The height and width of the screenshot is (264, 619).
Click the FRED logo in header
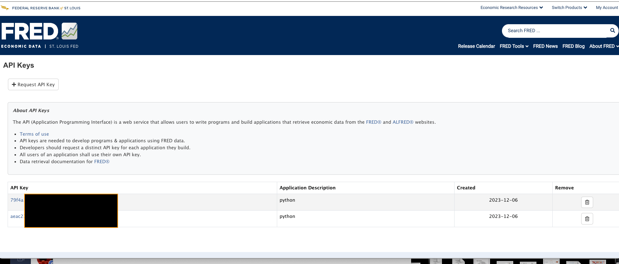(39, 32)
